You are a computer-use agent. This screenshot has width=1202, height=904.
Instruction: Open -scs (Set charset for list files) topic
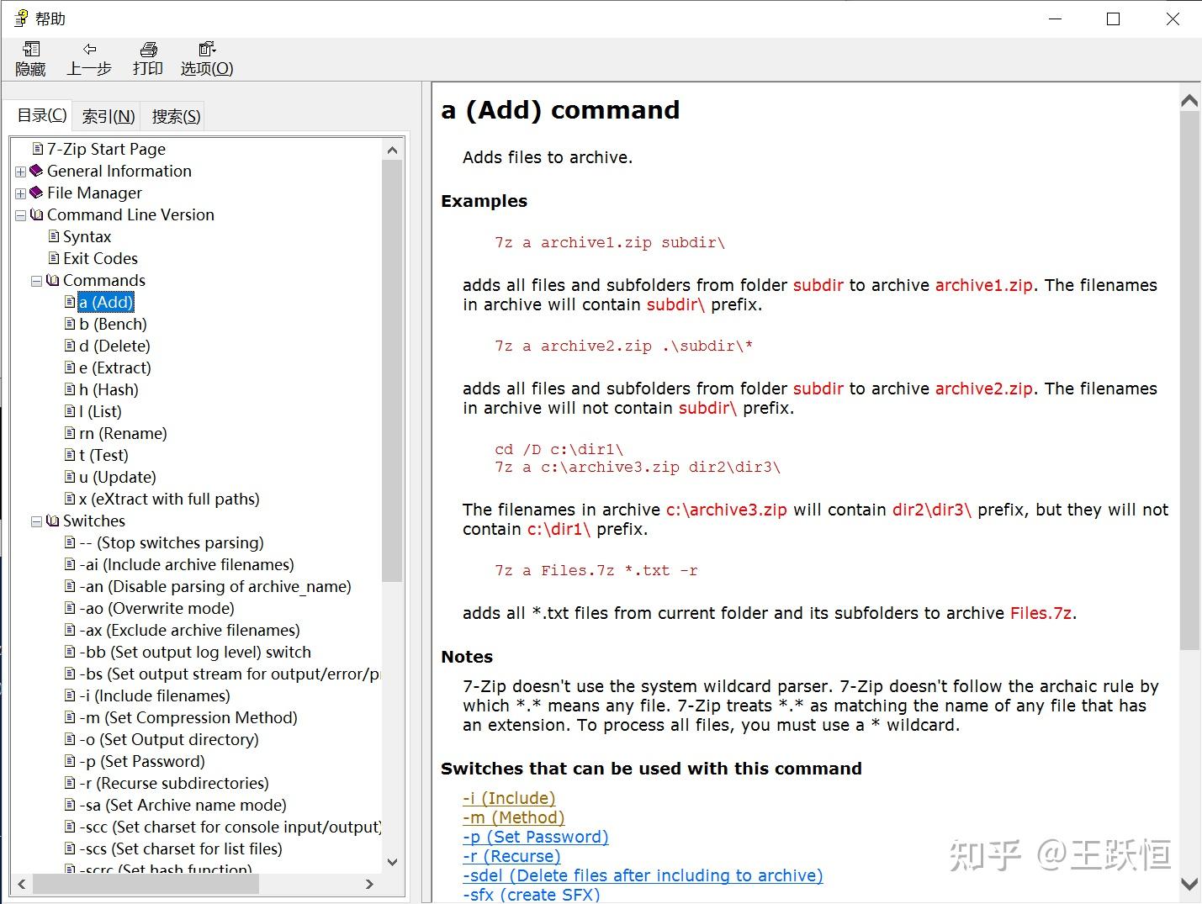181,848
